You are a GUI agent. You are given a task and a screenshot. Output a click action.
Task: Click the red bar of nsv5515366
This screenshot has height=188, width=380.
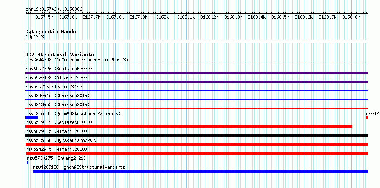196,145
